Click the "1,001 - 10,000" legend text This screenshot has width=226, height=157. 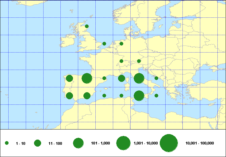coord(146,143)
